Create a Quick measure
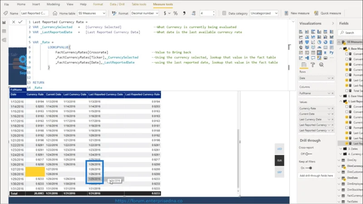The image size is (363, 204). pyautogui.click(x=328, y=14)
